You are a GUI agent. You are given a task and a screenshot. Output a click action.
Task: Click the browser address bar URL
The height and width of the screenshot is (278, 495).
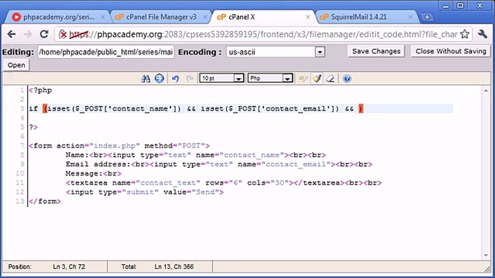[263, 34]
